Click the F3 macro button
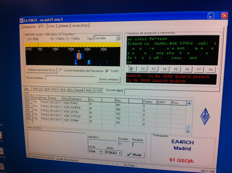 click(154, 69)
